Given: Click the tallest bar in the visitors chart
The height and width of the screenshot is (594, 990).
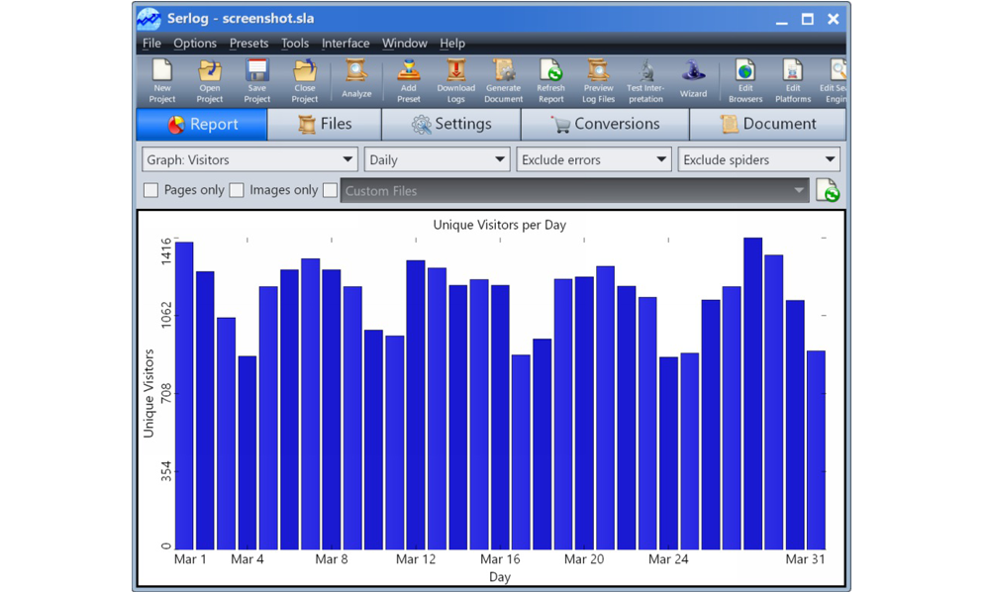Looking at the screenshot, I should coord(752,396).
